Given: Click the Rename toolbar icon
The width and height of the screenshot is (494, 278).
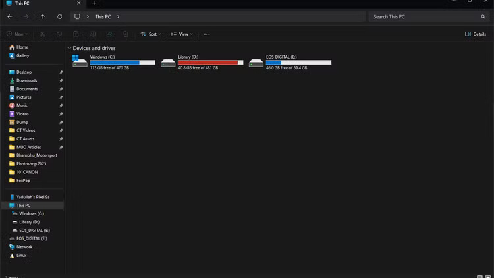Looking at the screenshot, I should pos(92,34).
